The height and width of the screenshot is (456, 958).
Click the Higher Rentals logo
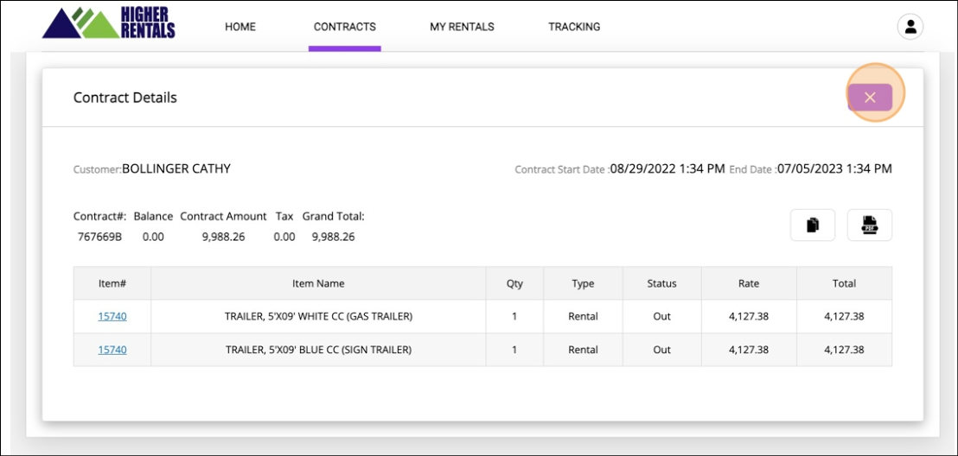[x=108, y=23]
